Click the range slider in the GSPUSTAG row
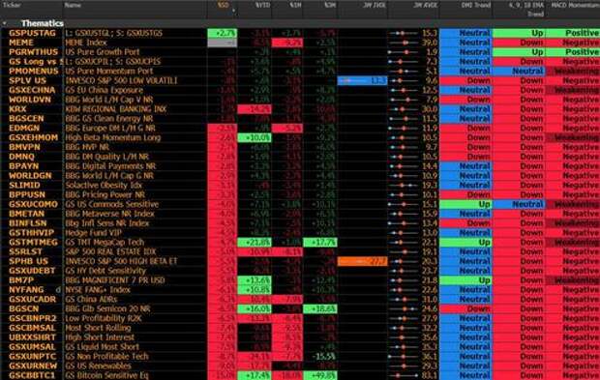Image resolution: width=600 pixels, height=380 pixels. (404, 33)
